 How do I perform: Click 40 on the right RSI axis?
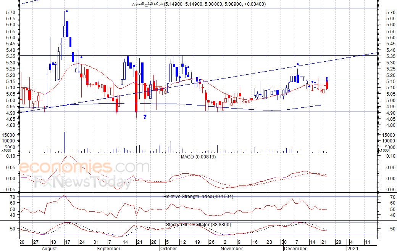tap(393, 215)
